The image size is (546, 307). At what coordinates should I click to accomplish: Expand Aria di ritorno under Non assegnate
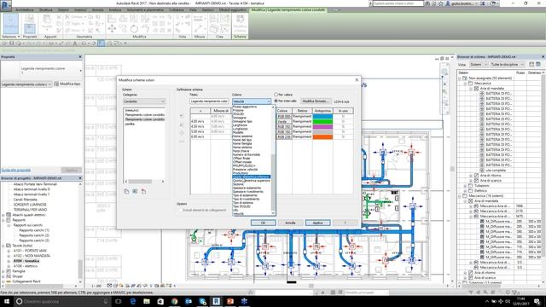coord(471,176)
